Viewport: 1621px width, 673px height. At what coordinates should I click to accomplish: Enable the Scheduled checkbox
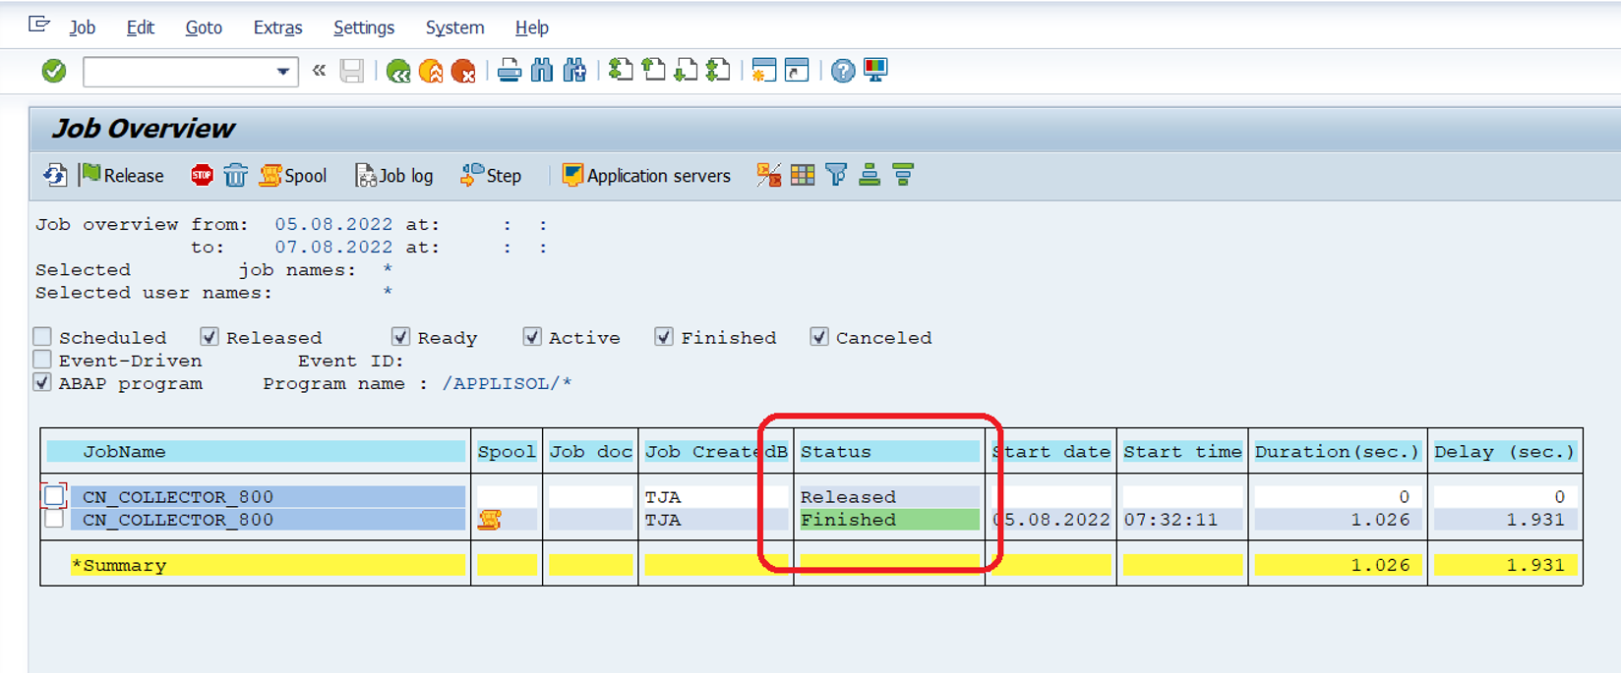coord(42,337)
